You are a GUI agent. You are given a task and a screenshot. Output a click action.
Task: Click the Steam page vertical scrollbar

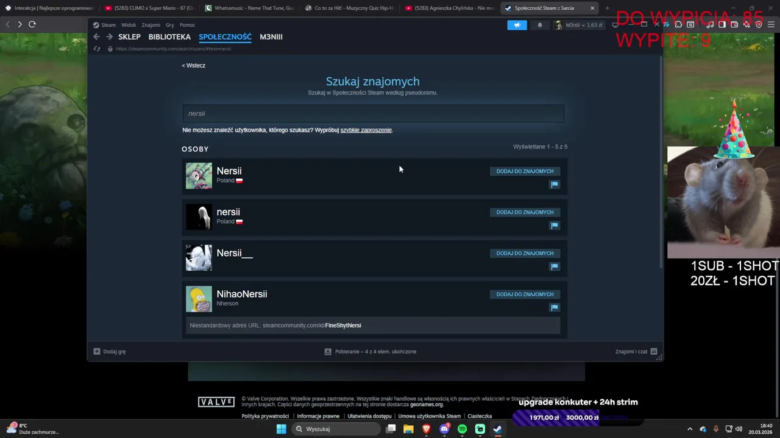point(661,162)
